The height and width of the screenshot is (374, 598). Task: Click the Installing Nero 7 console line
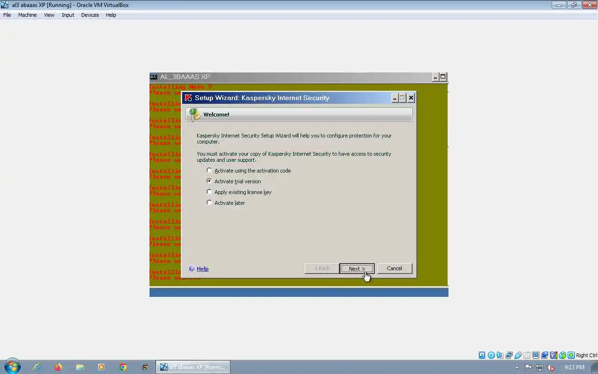(x=180, y=87)
